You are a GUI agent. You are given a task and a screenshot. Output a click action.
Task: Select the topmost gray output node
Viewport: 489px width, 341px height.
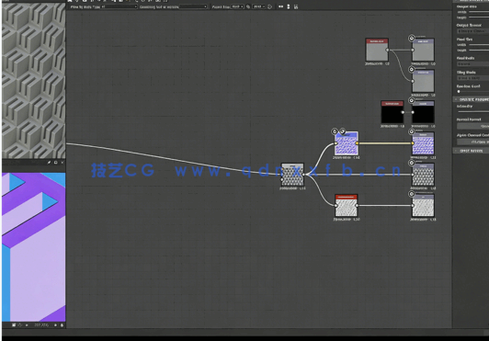(x=423, y=50)
